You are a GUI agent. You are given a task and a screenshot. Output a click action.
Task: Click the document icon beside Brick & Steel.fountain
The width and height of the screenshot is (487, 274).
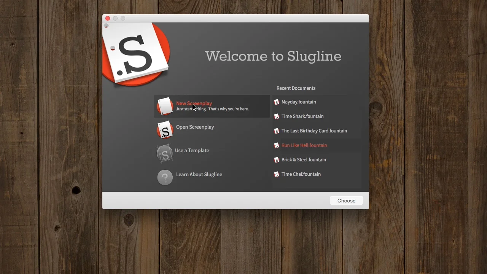(277, 159)
